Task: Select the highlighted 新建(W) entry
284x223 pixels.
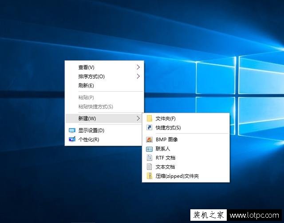Action: [104, 119]
